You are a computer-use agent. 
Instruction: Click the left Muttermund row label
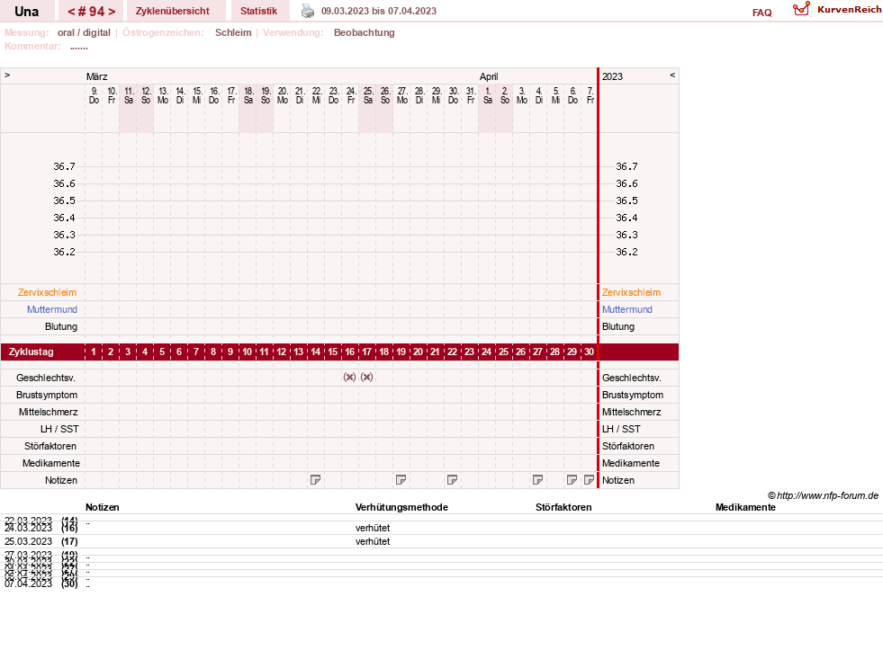pos(52,309)
